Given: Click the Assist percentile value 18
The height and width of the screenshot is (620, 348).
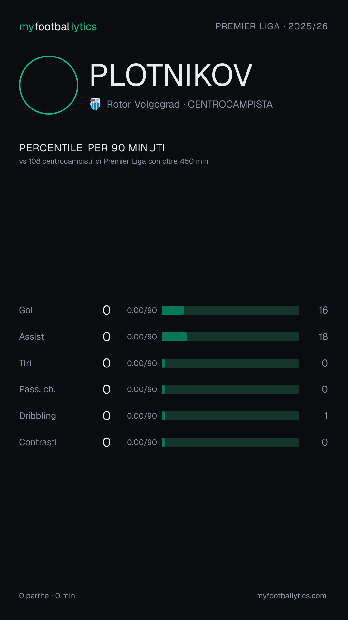Looking at the screenshot, I should point(323,337).
